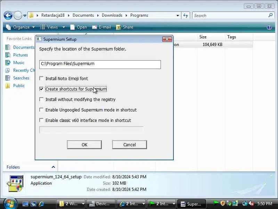This screenshot has height=209, width=278.
Task: Open 2 Internet Explorer taskbar group
Action: pos(132,204)
